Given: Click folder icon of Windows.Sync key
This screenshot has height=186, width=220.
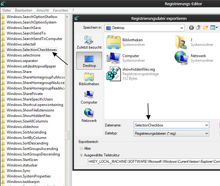Looking at the screenshot, I should 3,171.
